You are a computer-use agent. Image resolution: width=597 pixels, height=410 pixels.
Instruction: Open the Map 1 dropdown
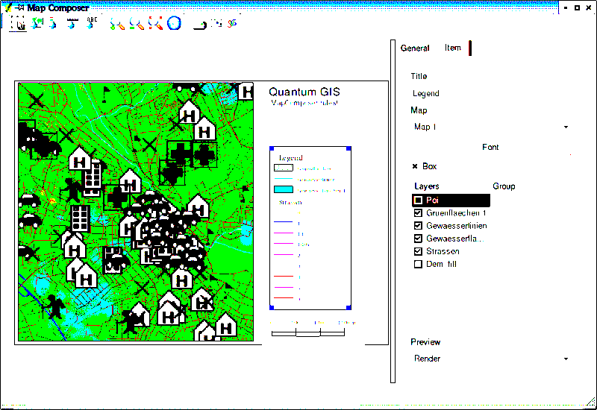(x=490, y=127)
